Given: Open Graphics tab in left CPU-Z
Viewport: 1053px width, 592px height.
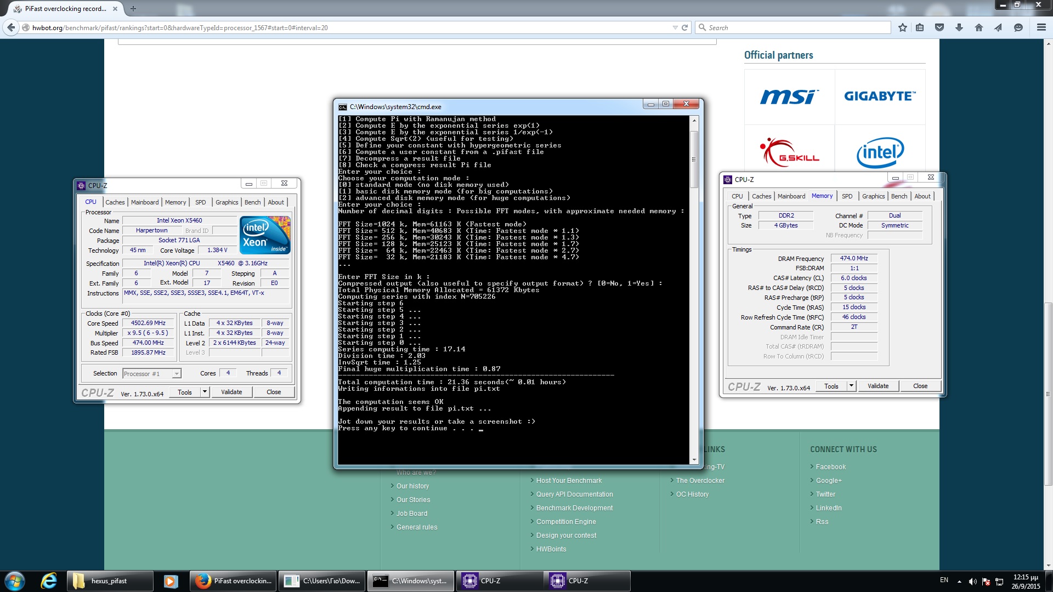Looking at the screenshot, I should [x=227, y=202].
